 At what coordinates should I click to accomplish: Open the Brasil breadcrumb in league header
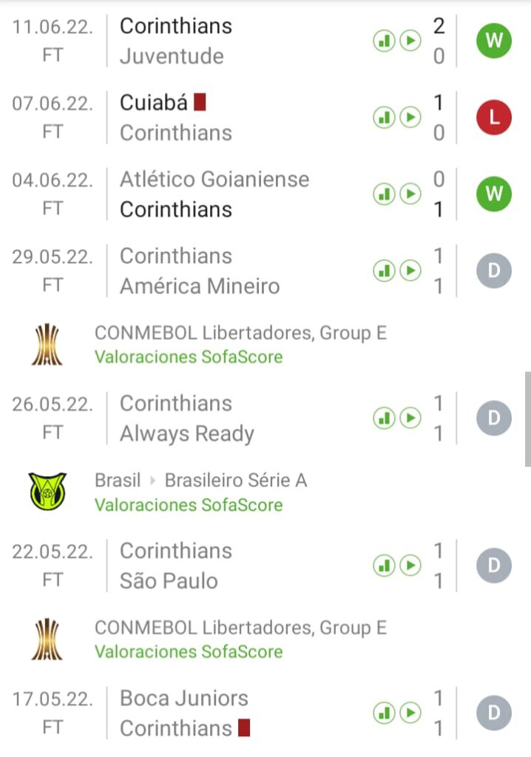(118, 481)
